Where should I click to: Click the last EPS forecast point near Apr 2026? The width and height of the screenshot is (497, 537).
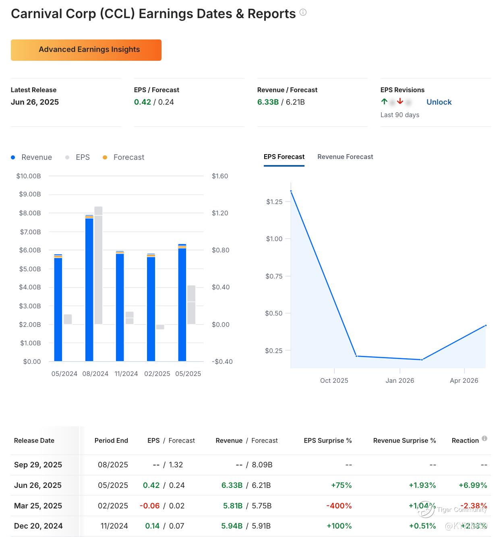[x=486, y=325]
